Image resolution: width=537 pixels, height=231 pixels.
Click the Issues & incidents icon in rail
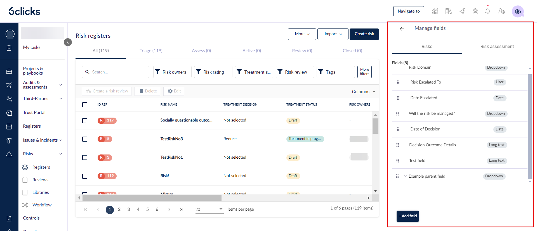coord(9,140)
